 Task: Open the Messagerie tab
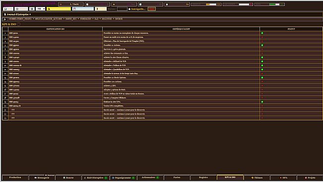point(42,178)
